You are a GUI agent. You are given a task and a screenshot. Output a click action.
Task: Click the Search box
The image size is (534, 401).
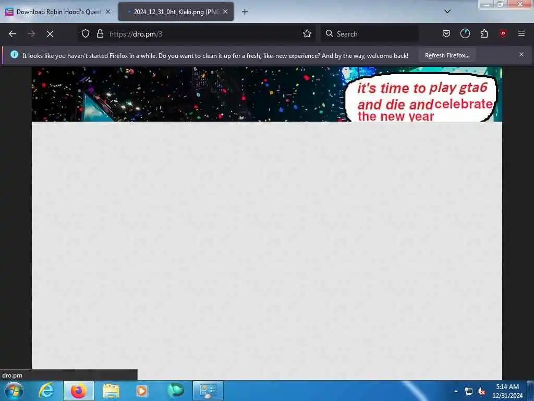370,34
